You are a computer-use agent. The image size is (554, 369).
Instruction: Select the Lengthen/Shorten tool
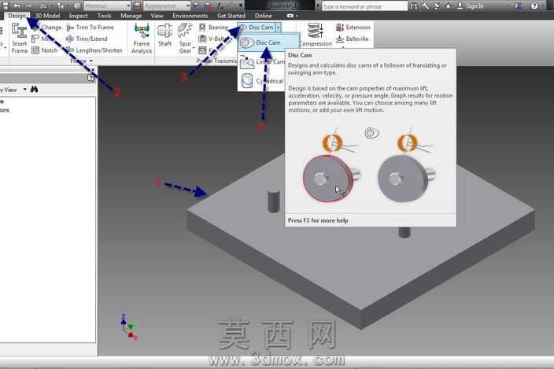(x=94, y=50)
